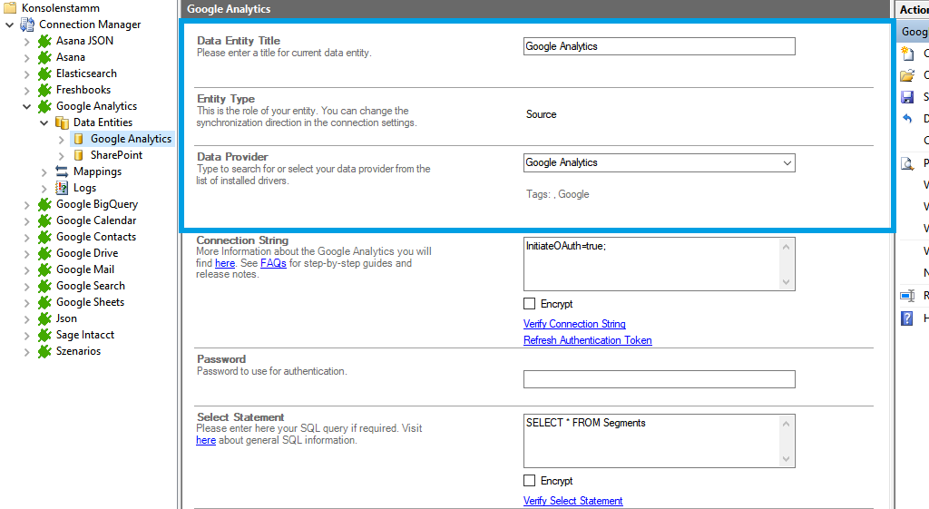Expand the Logs node
The width and height of the screenshot is (929, 509).
[44, 189]
